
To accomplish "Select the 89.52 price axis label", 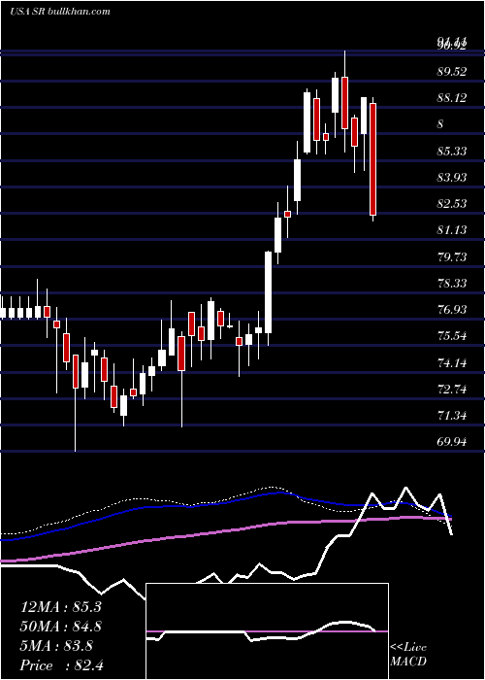I will tap(452, 72).
